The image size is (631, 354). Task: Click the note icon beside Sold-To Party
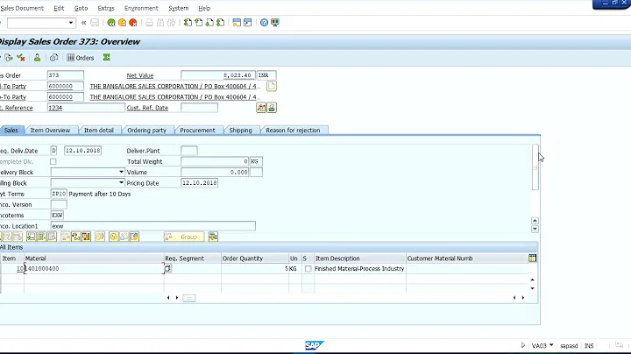tap(272, 86)
